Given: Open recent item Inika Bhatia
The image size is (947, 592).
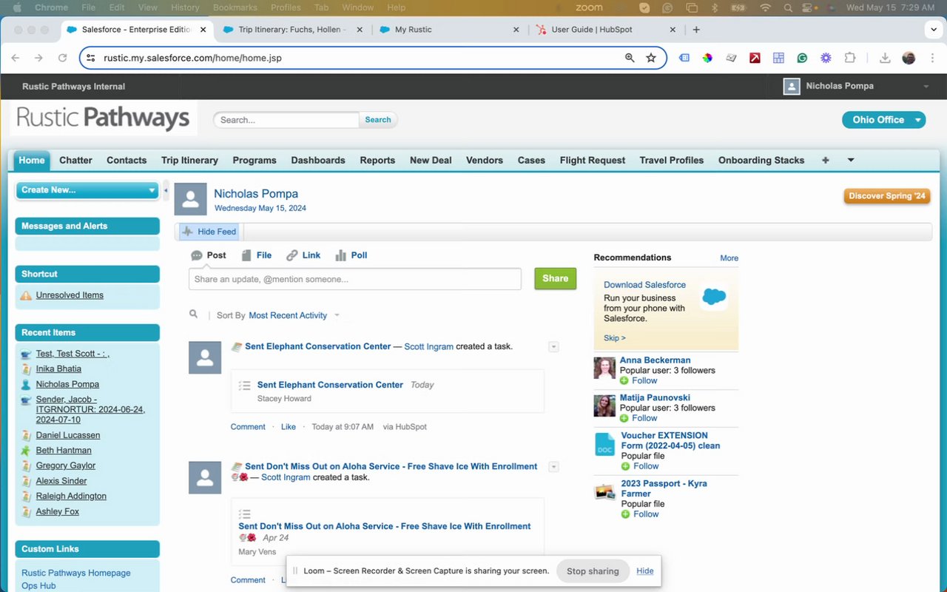Looking at the screenshot, I should (58, 369).
